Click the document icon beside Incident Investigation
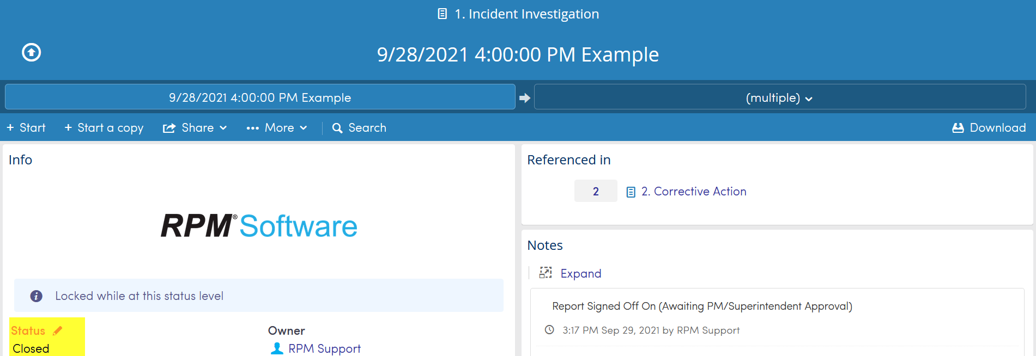1036x356 pixels. pos(443,14)
